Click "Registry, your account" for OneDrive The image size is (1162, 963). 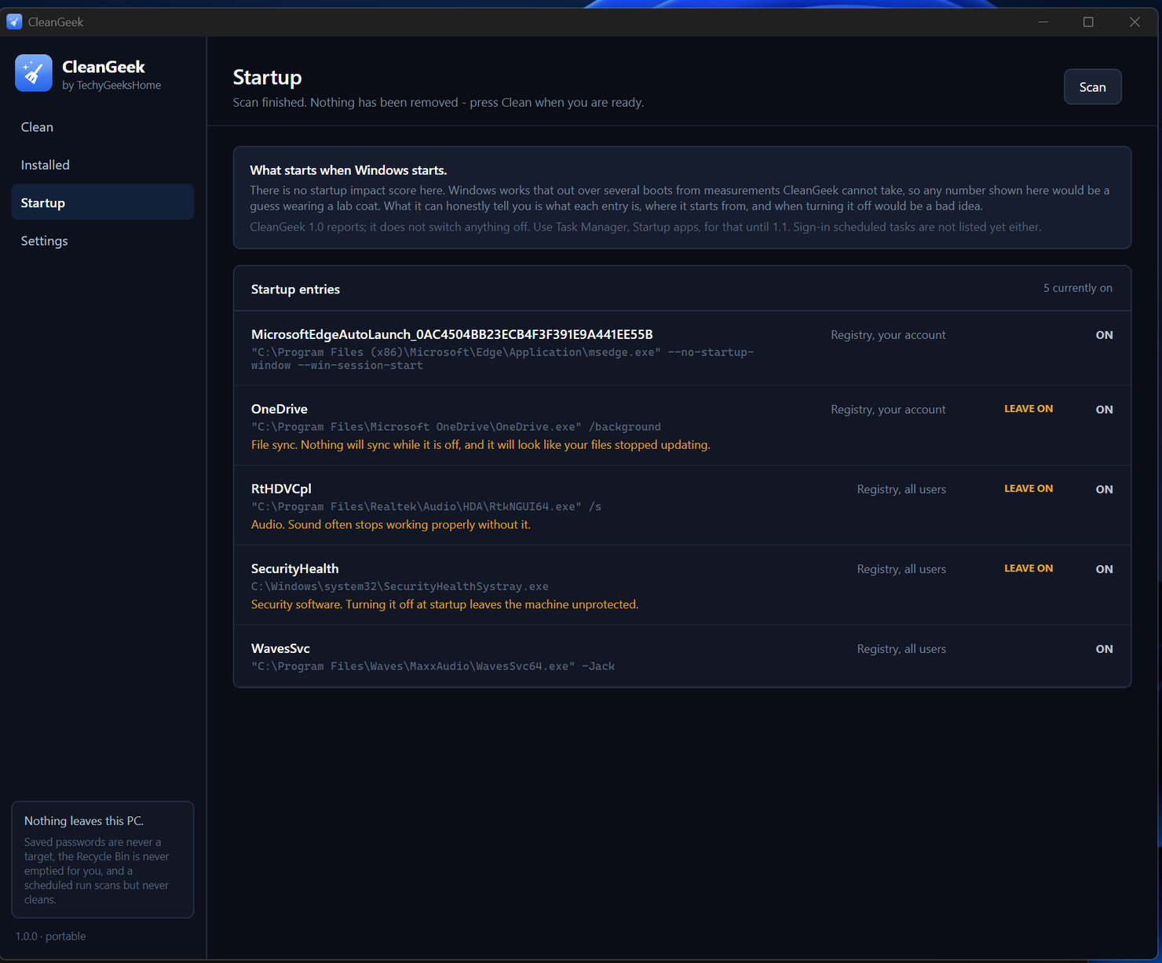coord(888,410)
